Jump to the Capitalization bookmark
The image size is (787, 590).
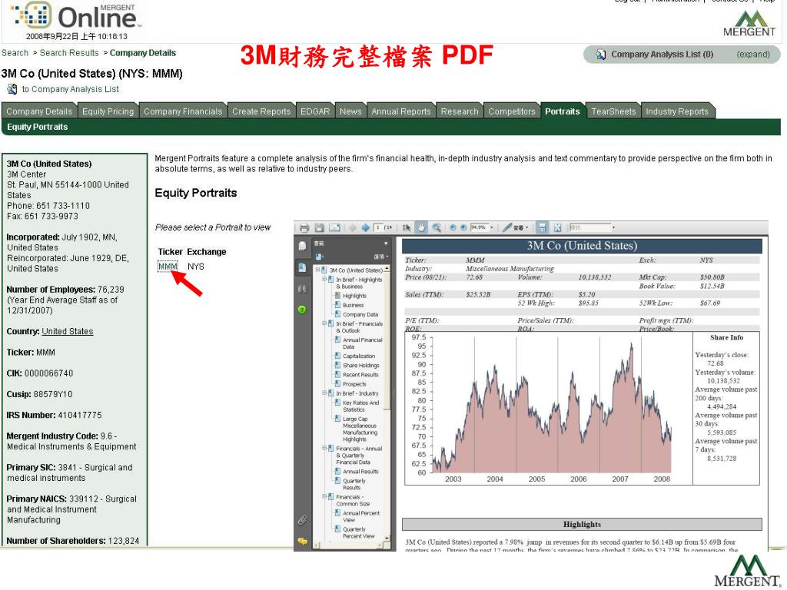click(359, 356)
